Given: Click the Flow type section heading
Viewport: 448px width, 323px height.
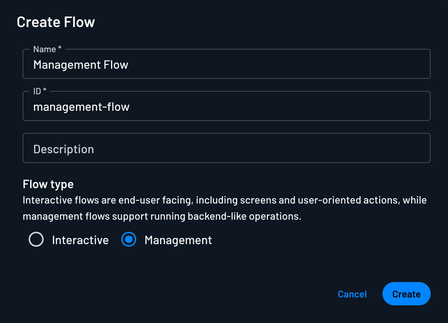Looking at the screenshot, I should tap(48, 184).
